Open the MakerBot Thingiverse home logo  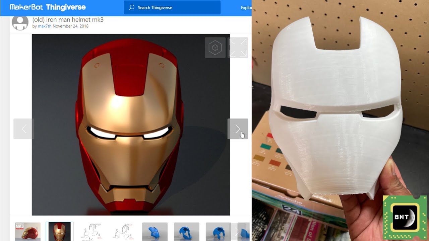click(x=48, y=7)
